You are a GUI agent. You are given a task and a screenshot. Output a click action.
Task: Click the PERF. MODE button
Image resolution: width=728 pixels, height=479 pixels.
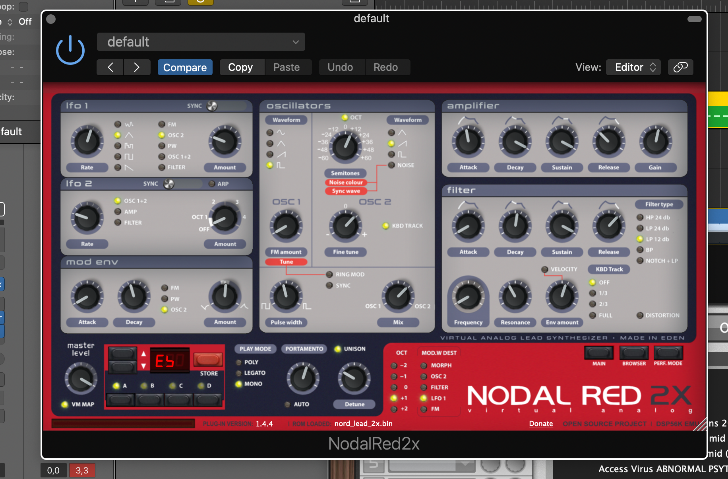click(668, 352)
